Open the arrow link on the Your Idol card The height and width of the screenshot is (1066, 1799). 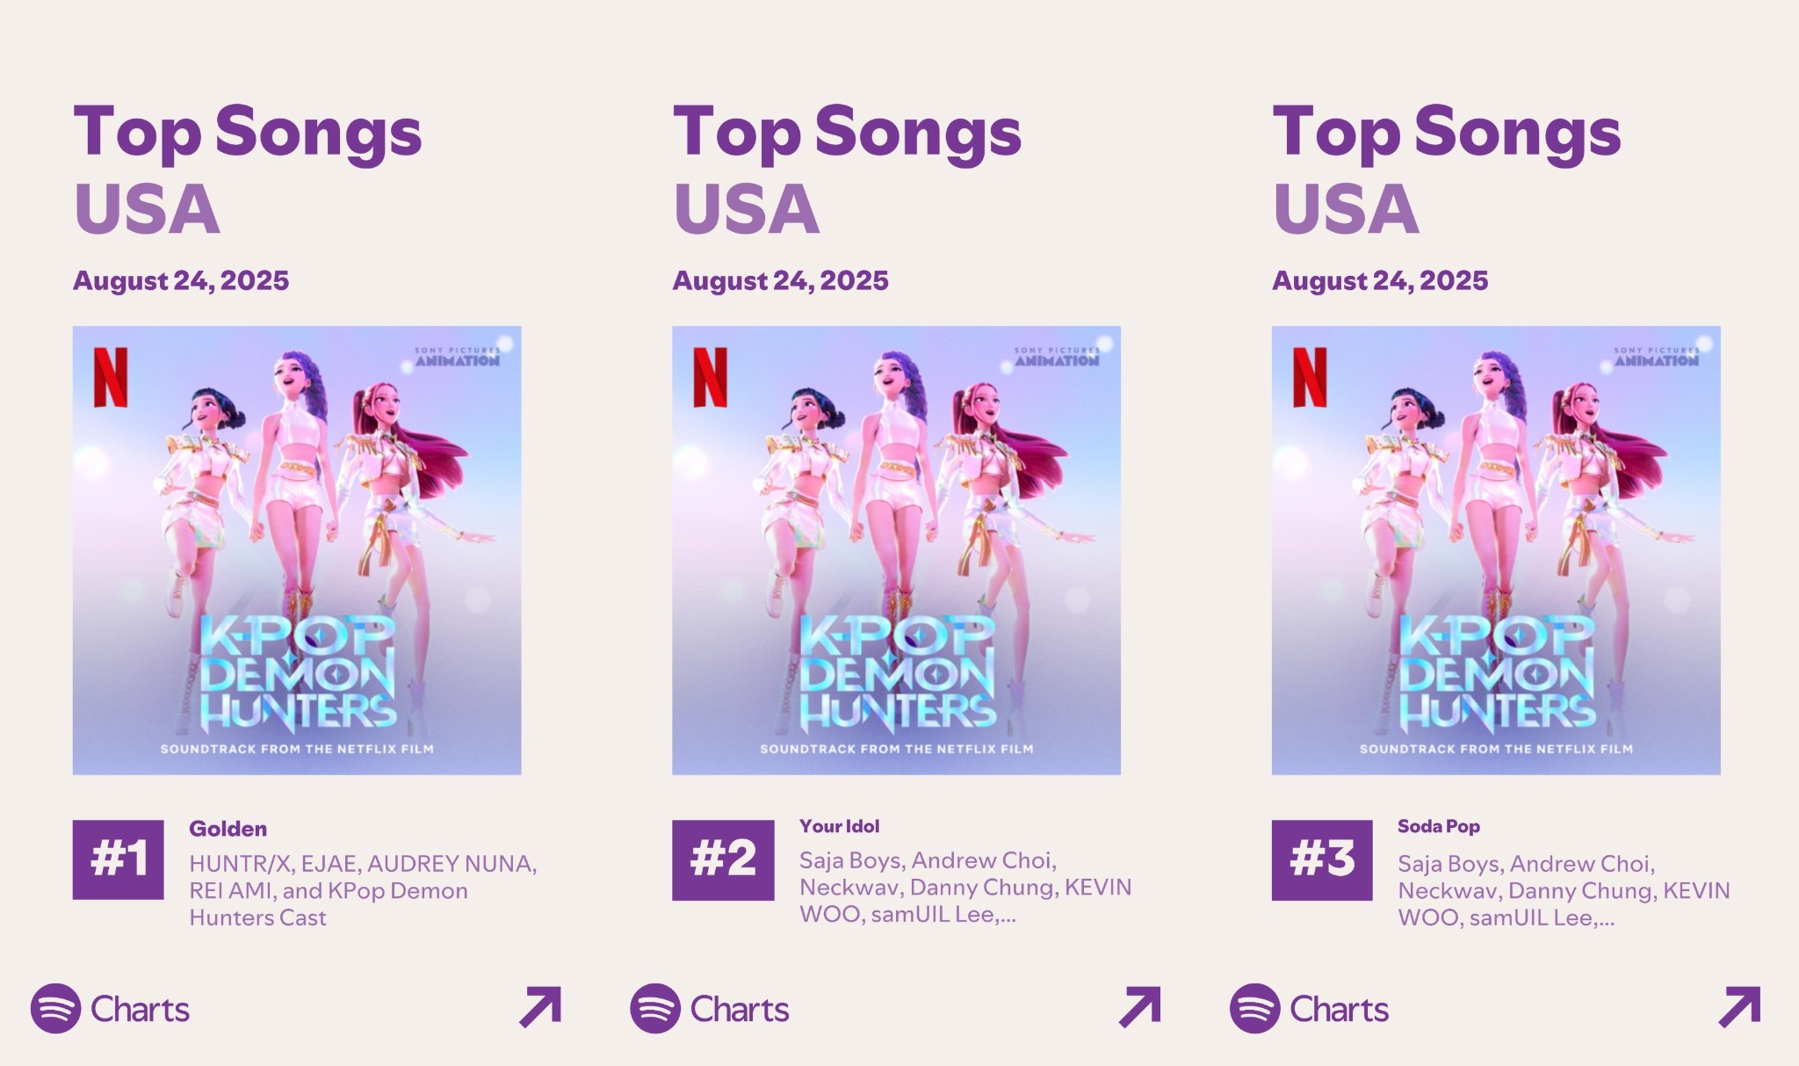coord(1140,1007)
